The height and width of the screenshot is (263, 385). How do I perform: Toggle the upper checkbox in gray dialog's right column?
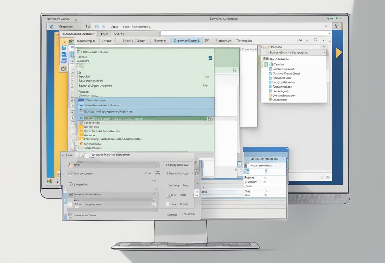[167, 195]
